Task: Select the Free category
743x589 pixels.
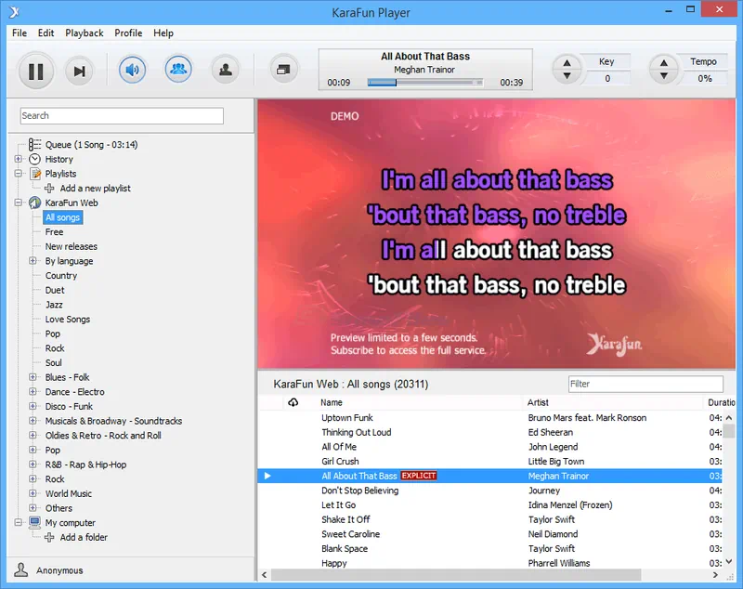Action: point(54,231)
